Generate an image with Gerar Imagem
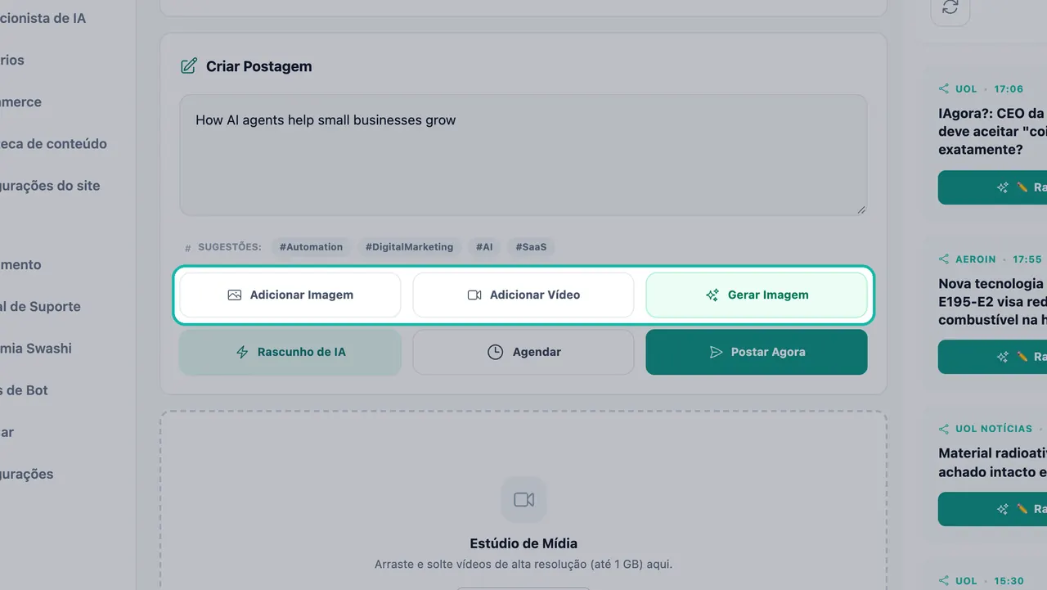This screenshot has height=590, width=1047. click(x=757, y=295)
